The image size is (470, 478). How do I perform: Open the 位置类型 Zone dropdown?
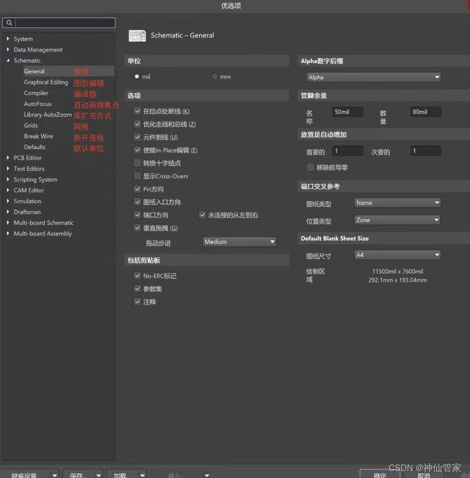click(397, 220)
